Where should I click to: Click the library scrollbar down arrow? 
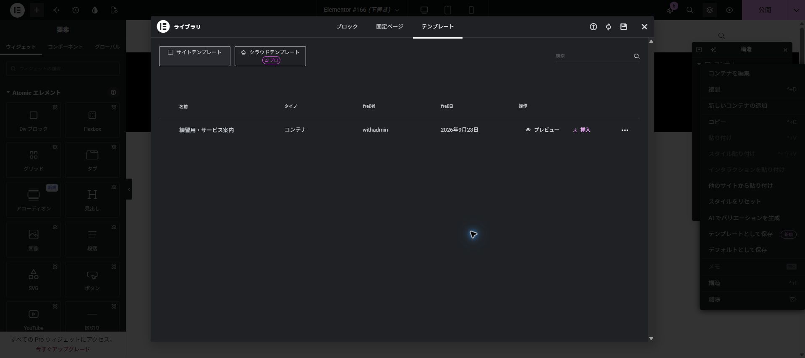tap(651, 338)
